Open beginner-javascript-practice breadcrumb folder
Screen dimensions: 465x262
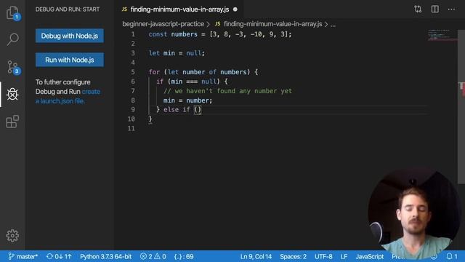pyautogui.click(x=163, y=24)
